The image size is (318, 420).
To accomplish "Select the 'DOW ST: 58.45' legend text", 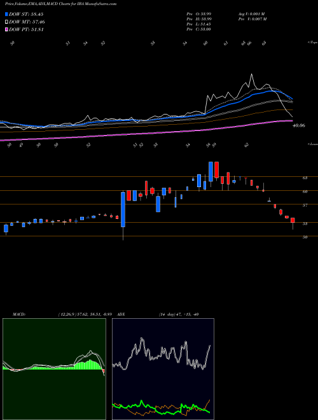I will coord(26,14).
